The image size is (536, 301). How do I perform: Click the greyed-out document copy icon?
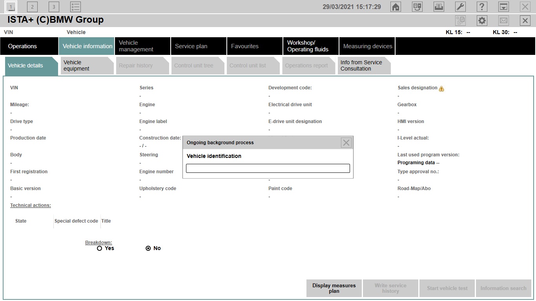pyautogui.click(x=460, y=21)
